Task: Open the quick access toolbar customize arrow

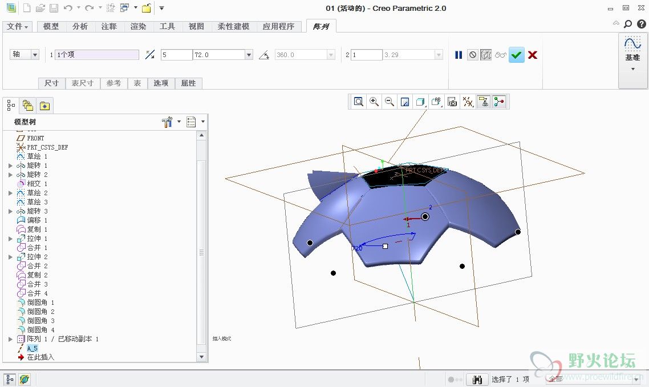Action: coord(162,8)
